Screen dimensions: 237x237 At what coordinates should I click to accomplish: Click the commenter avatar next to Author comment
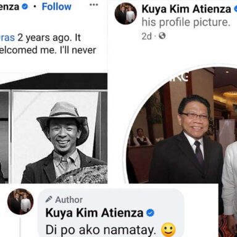click(20, 202)
